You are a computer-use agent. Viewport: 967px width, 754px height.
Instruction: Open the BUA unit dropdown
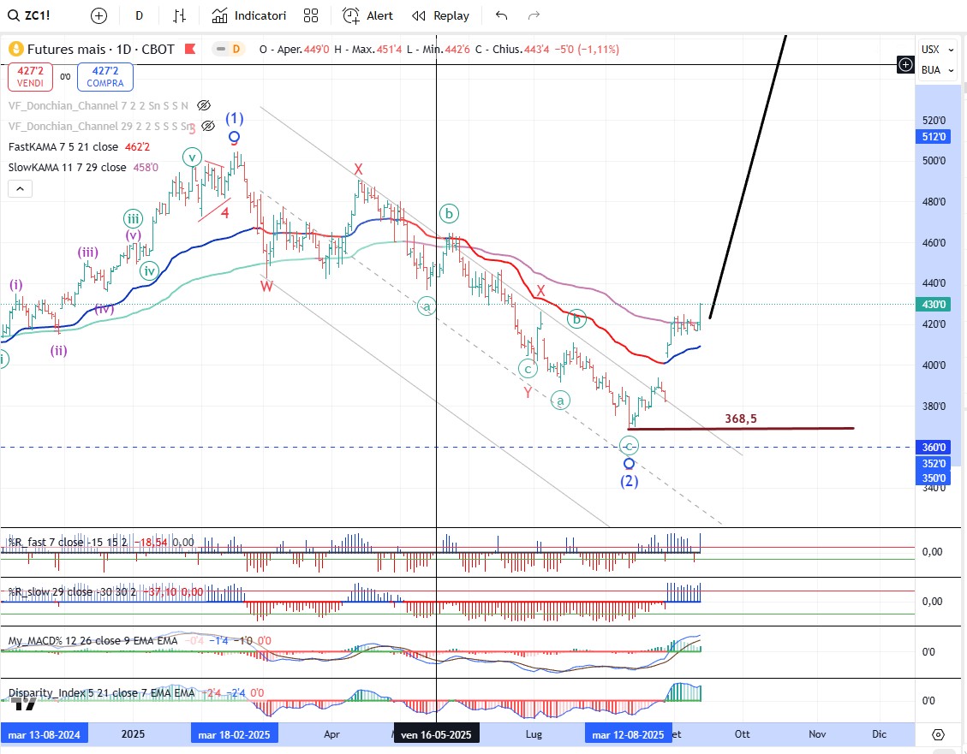point(931,70)
